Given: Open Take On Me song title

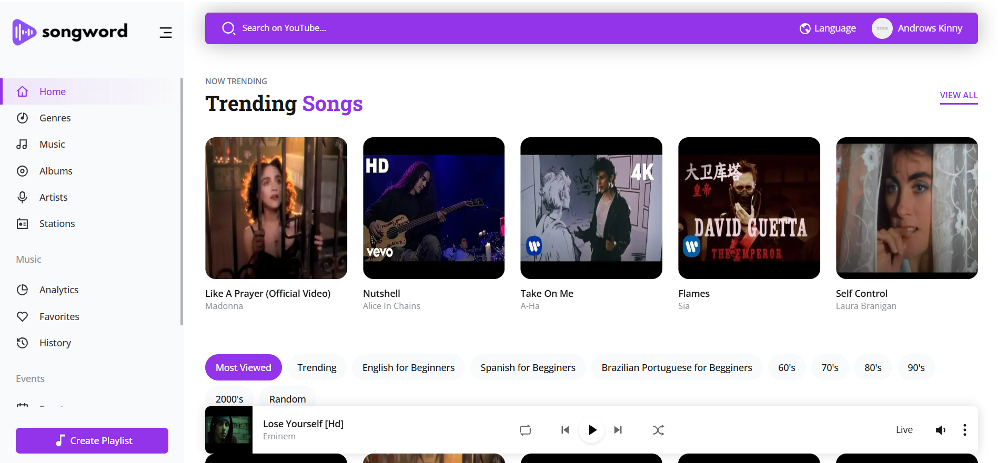Looking at the screenshot, I should [547, 293].
